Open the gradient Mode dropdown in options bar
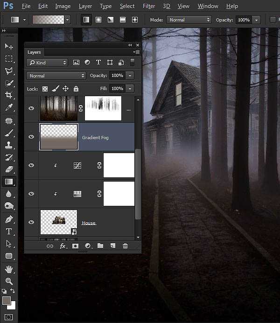This screenshot has height=323, width=280. pos(189,20)
